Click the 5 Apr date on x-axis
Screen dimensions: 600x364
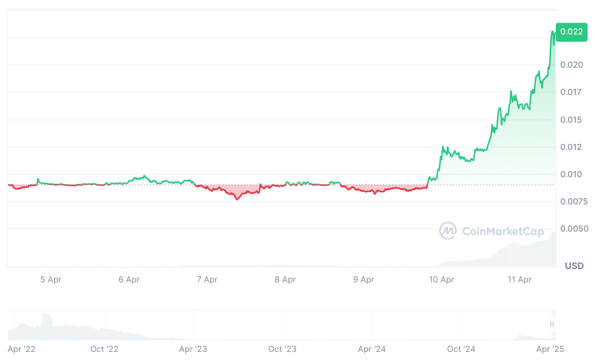click(x=51, y=279)
